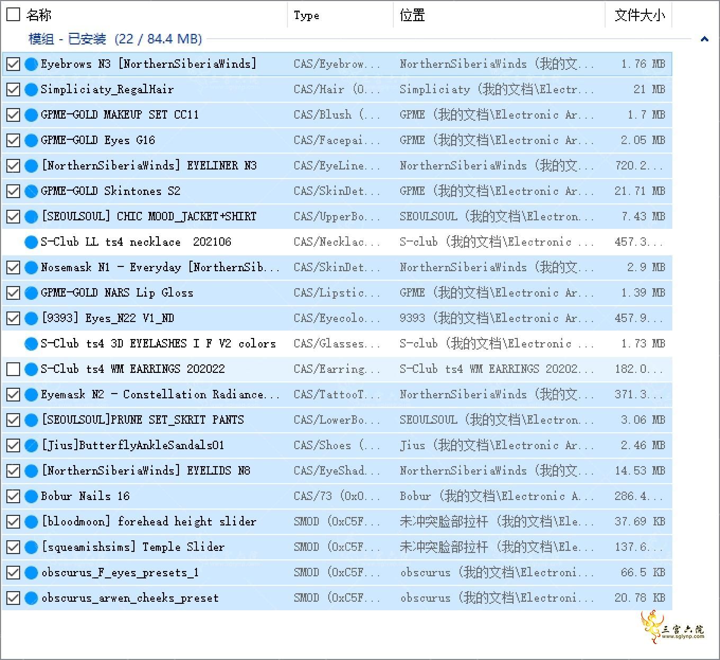This screenshot has height=660, width=720.
Task: Select the Bobur location cell
Action: [497, 496]
